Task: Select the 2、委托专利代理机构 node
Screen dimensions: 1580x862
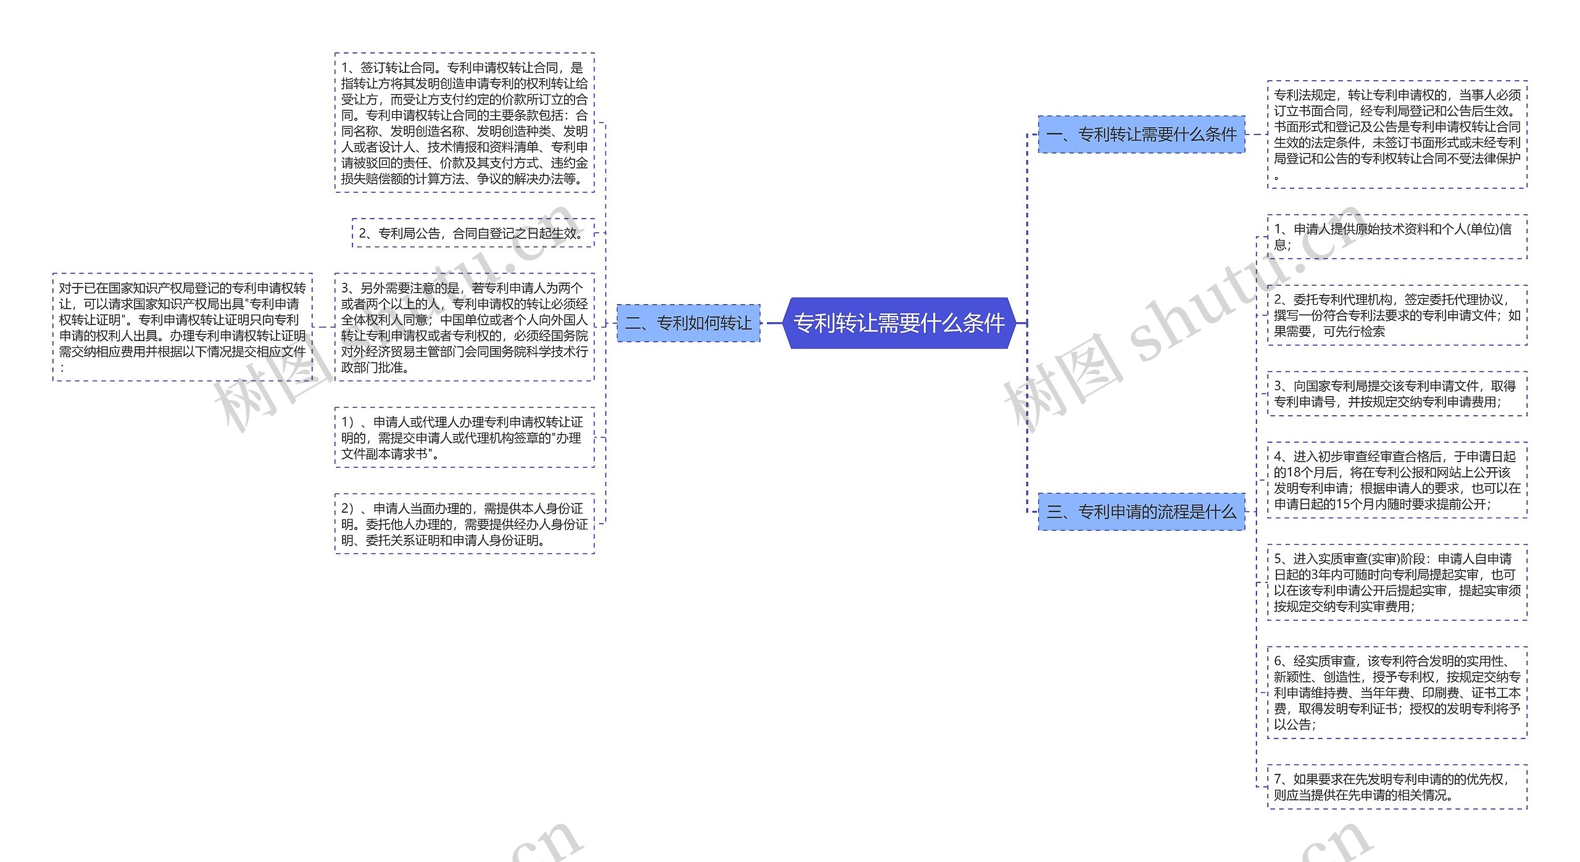Action: point(1397,315)
